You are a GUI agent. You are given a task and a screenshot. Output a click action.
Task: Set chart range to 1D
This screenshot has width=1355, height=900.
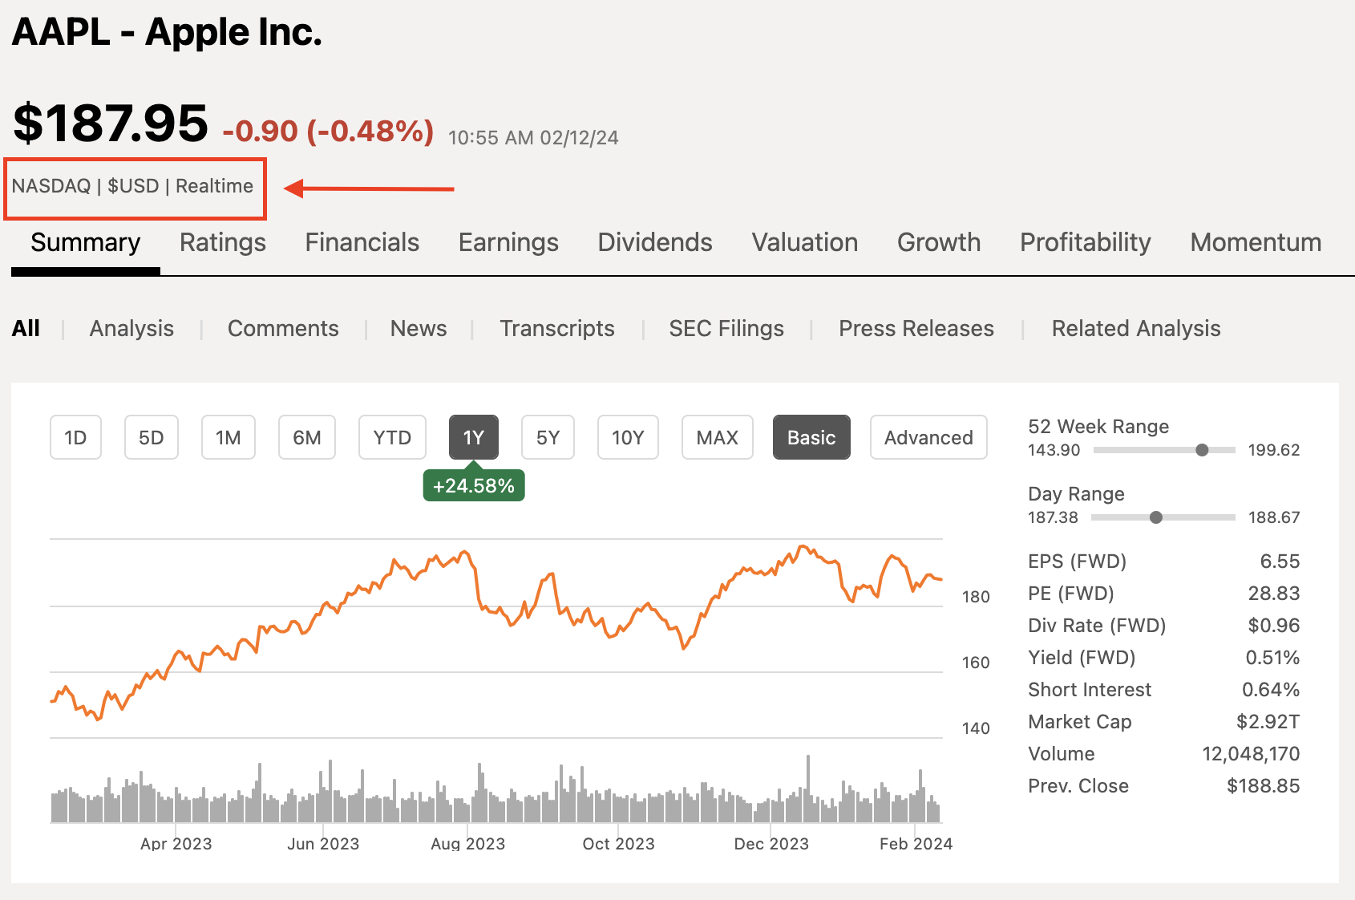point(75,437)
